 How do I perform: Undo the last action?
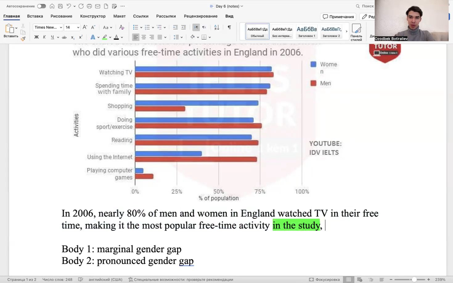point(68,6)
